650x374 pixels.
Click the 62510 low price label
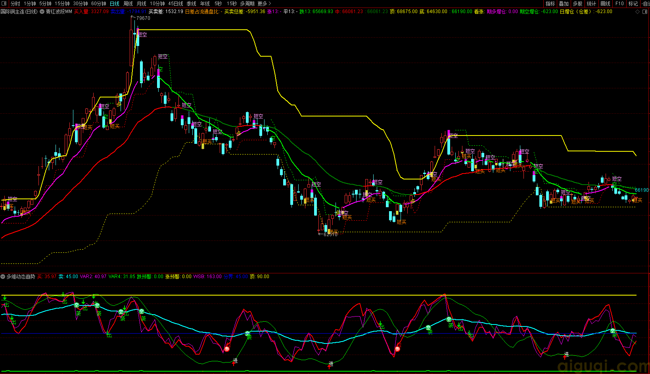click(x=331, y=235)
